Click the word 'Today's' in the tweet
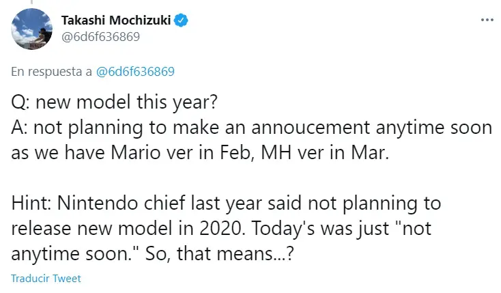Viewport: 501px width, 293px height. (x=283, y=228)
